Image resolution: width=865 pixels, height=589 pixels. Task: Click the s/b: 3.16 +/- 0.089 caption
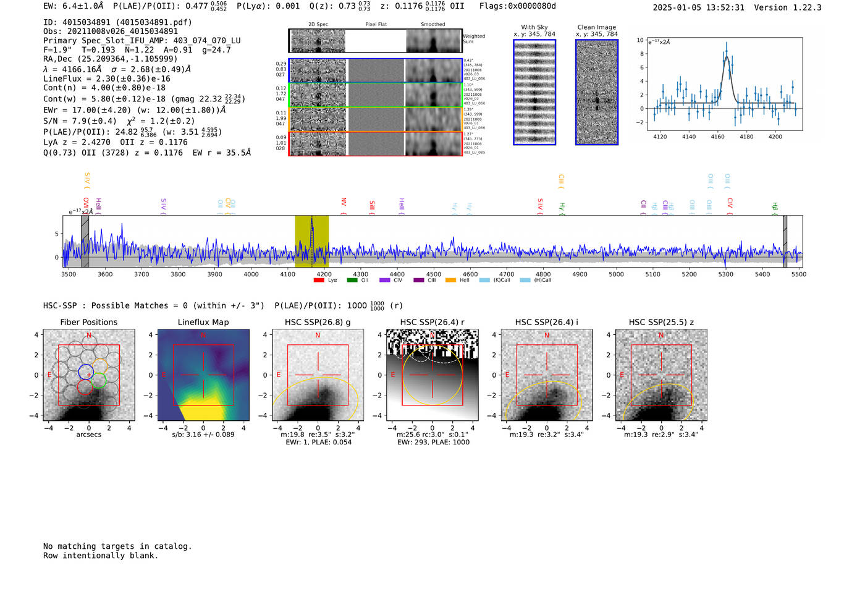click(203, 434)
